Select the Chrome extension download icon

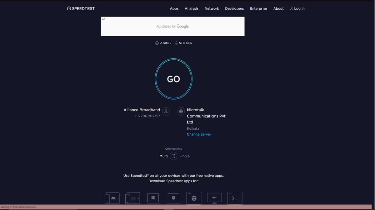194,198
